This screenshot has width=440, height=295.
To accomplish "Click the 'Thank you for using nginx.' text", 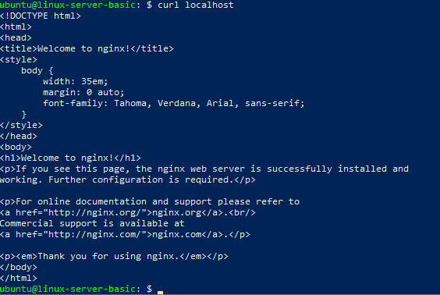I will coord(108,257).
